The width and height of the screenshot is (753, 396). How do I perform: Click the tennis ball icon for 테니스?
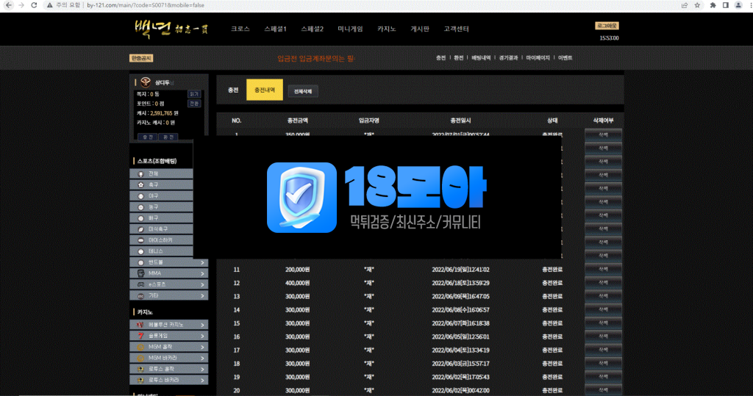pos(140,251)
